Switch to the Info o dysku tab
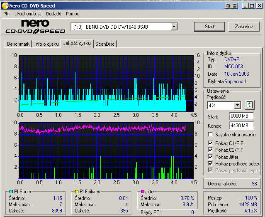The width and height of the screenshot is (265, 217). click(x=46, y=44)
